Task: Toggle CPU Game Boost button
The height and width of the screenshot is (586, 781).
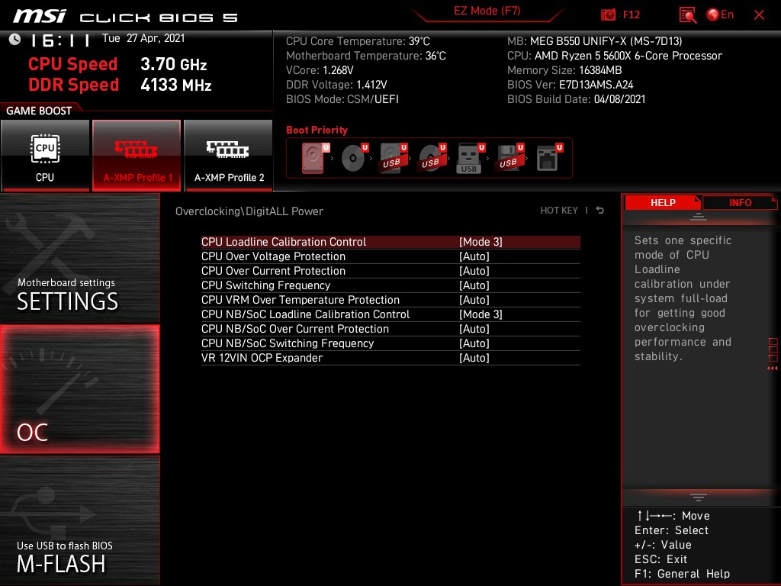Action: [x=45, y=156]
